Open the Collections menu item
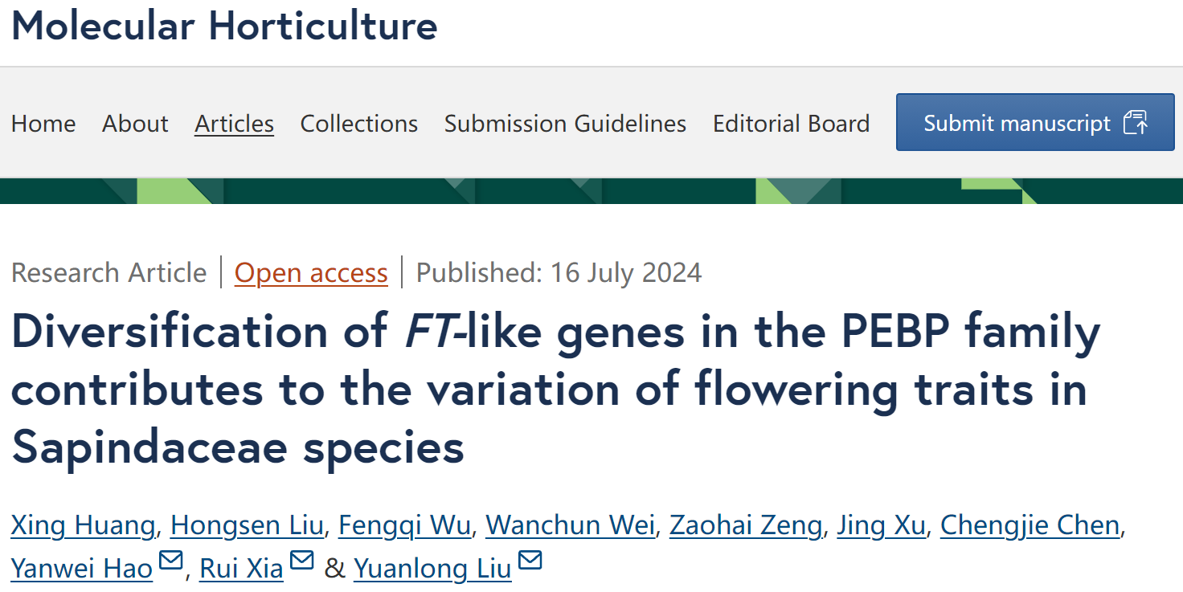 (359, 124)
